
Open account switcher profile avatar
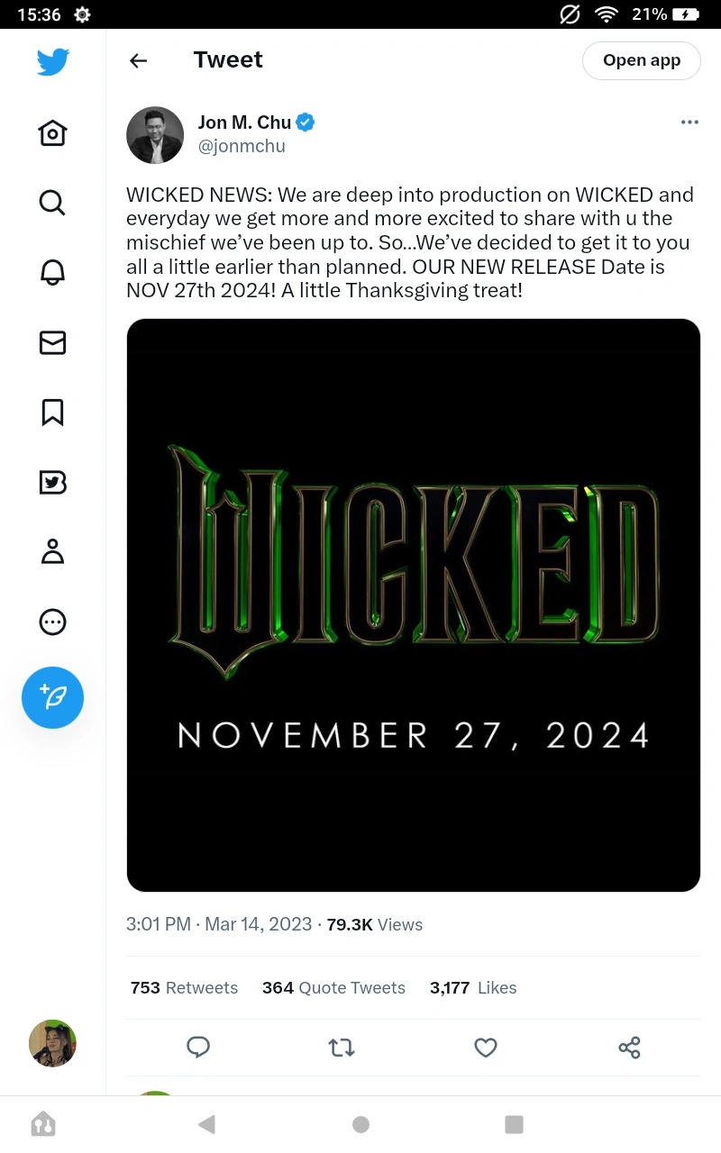pos(52,1043)
